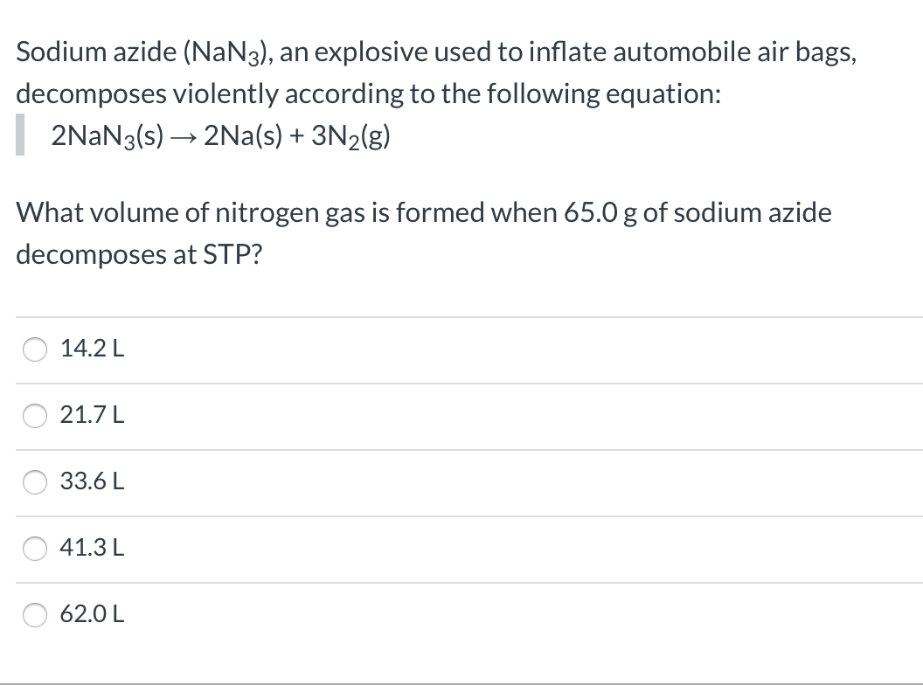This screenshot has height=685, width=923.
Task: Click the 21.7 L answer label
Action: click(x=91, y=416)
